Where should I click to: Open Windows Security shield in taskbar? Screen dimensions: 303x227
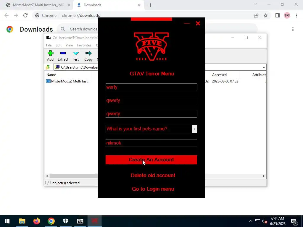click(x=66, y=221)
